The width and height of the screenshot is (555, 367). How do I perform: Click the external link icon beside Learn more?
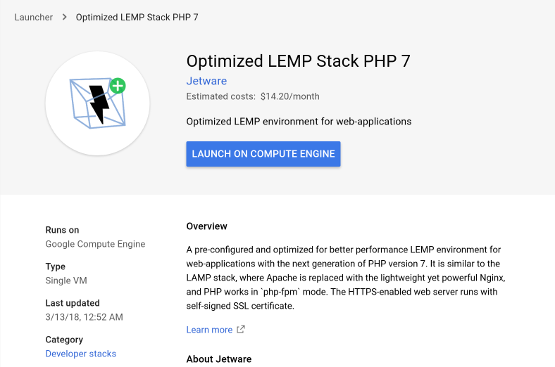(x=241, y=329)
